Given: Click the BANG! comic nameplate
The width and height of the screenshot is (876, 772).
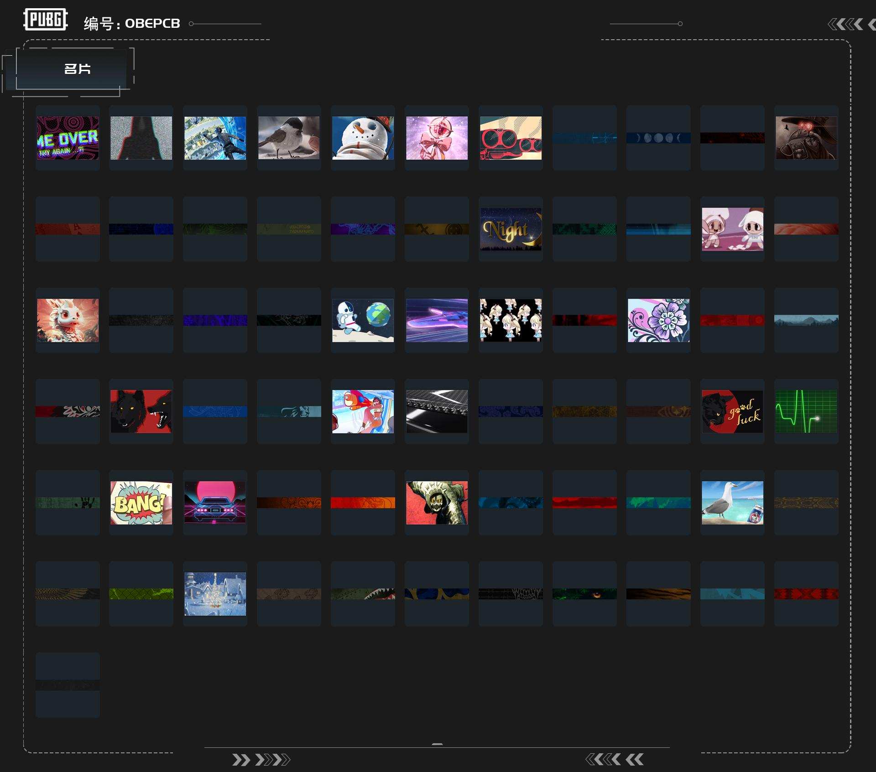Looking at the screenshot, I should (141, 503).
